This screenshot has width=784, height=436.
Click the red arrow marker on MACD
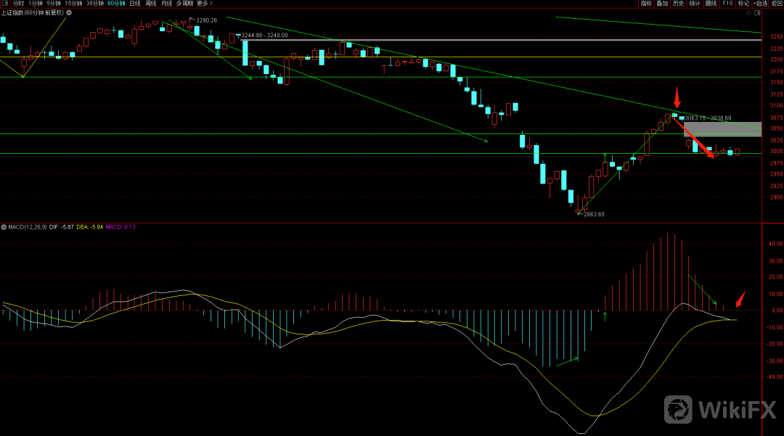(x=740, y=299)
